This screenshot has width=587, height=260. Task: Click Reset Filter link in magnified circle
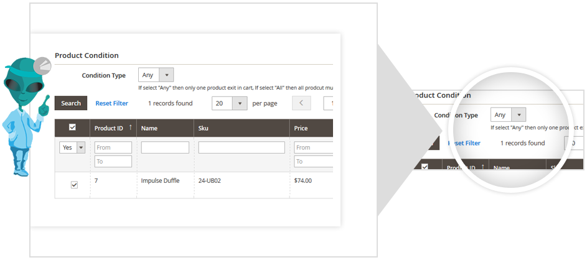tap(466, 143)
